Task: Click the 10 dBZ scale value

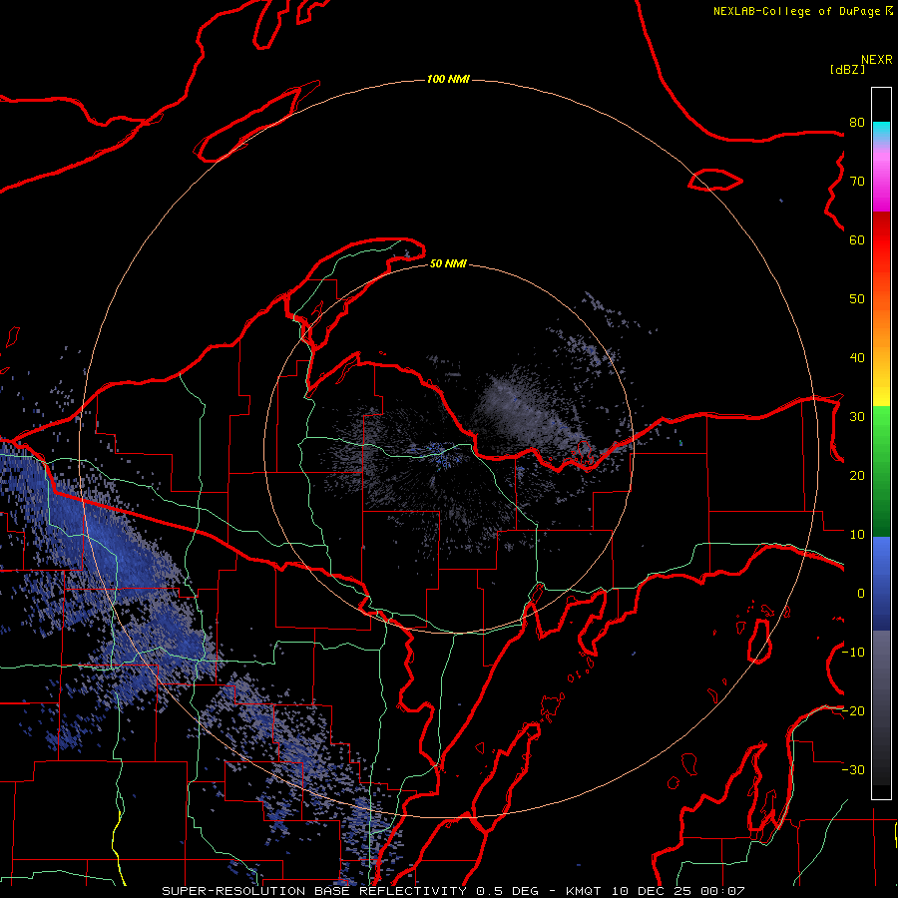Action: pyautogui.click(x=857, y=535)
